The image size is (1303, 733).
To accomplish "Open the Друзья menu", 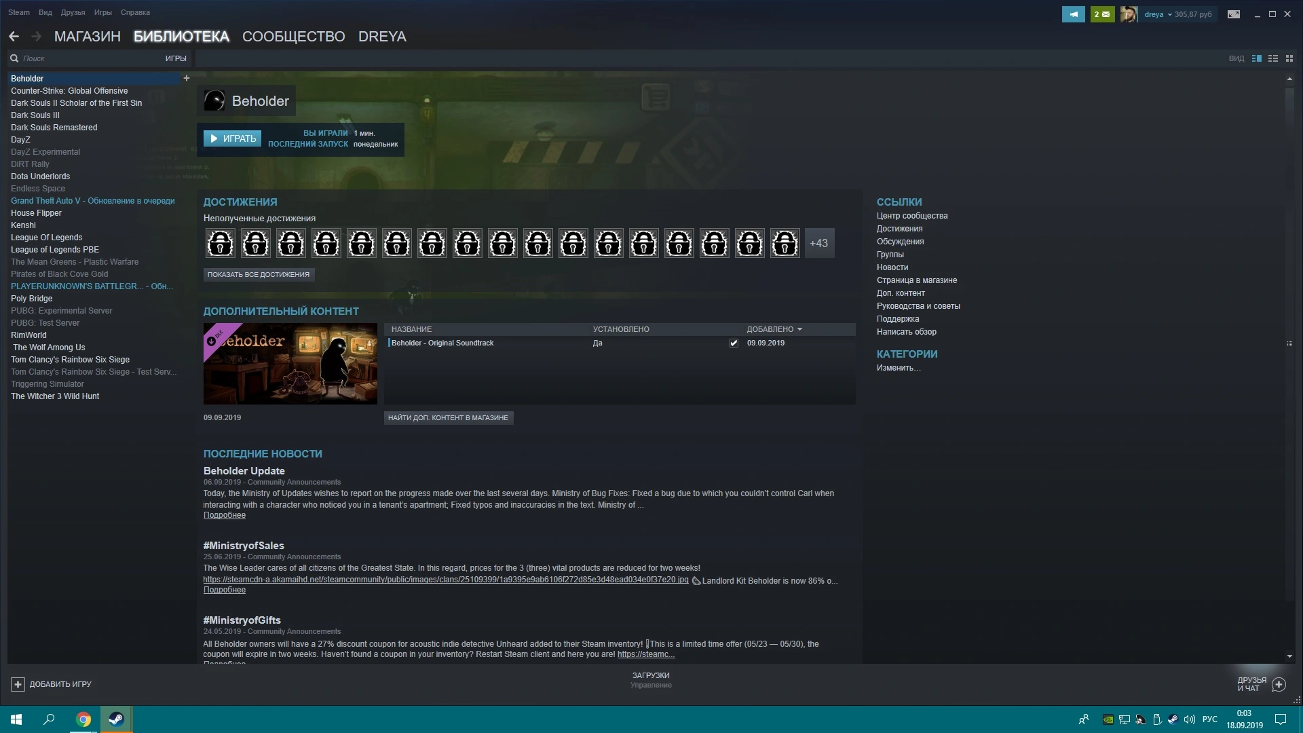I will 73,12.
